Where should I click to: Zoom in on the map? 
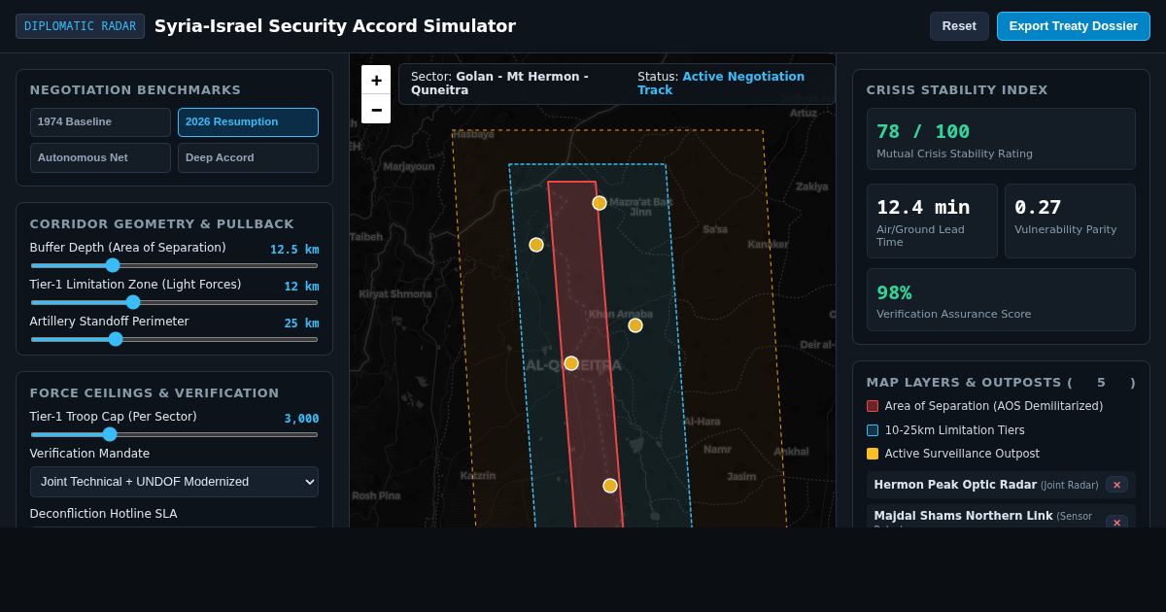point(376,80)
